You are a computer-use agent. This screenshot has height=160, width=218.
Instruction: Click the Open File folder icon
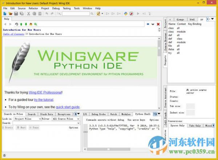(11, 13)
